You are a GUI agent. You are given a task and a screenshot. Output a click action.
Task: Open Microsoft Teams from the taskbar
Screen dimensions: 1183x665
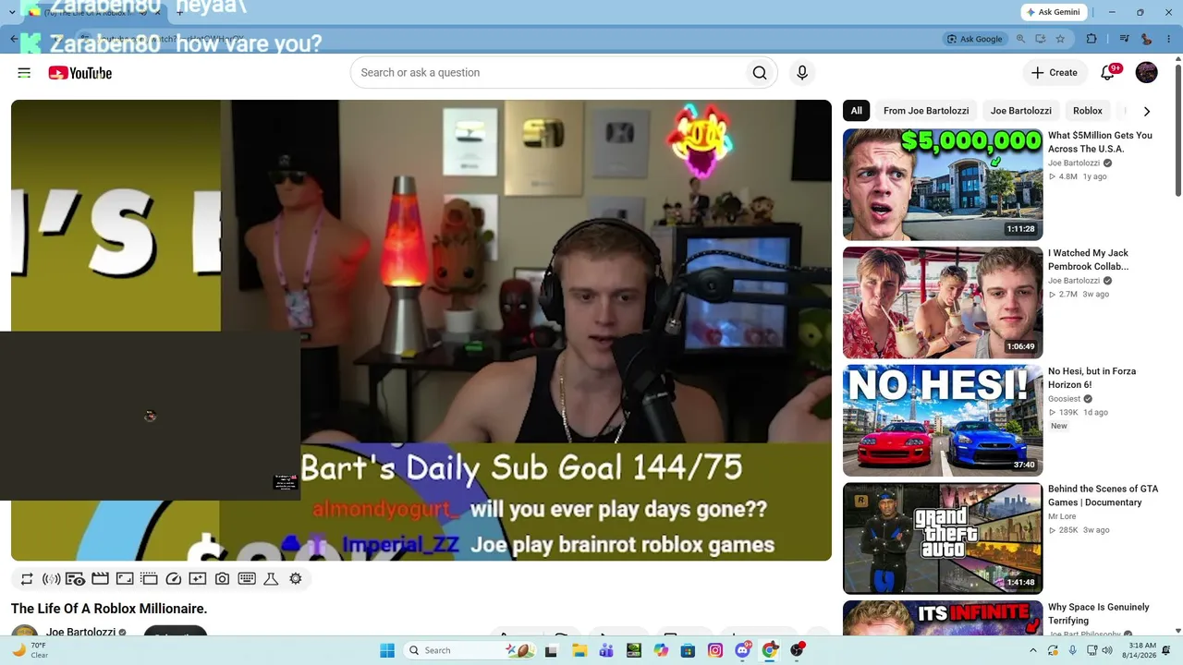pyautogui.click(x=606, y=650)
